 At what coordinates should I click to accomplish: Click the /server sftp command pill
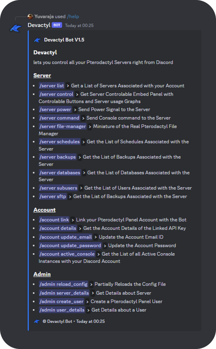point(53,196)
